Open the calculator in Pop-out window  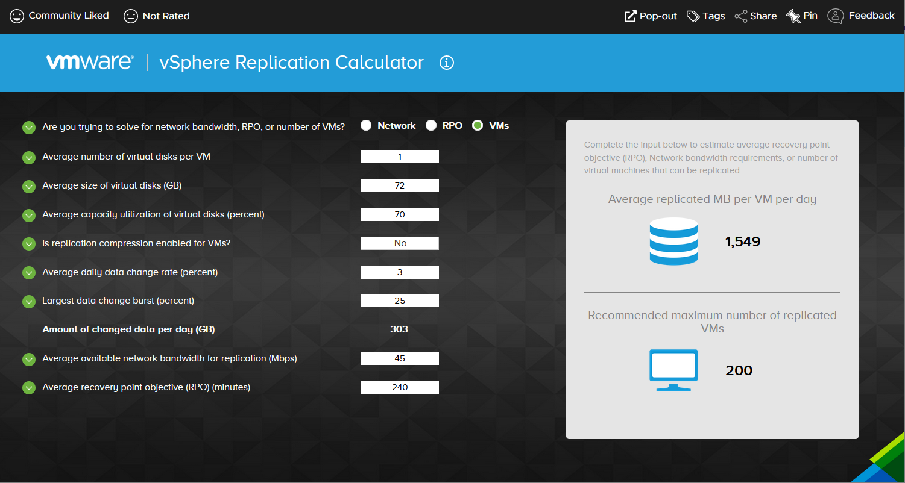(651, 16)
